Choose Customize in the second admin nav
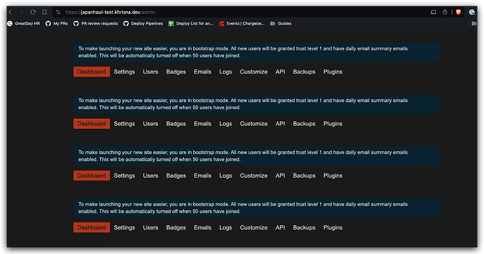The height and width of the screenshot is (254, 484). [x=254, y=124]
